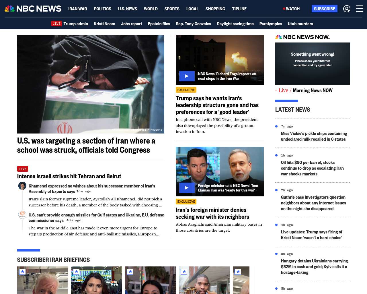The image size is (367, 294).
Task: Click the author avatar beside the Khamenei update
Action: (22, 186)
